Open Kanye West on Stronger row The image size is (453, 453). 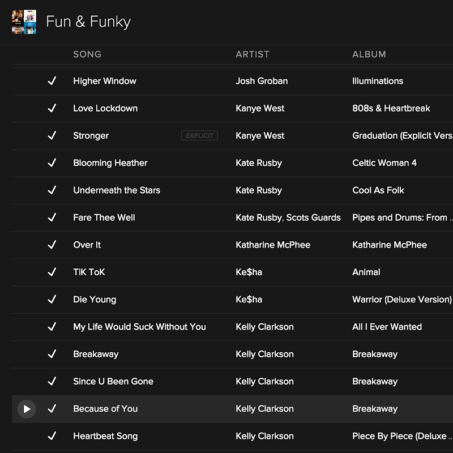(x=260, y=135)
